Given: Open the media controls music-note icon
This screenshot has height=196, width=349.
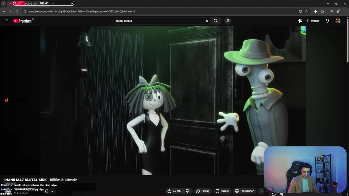Looking at the screenshot, I should pyautogui.click(x=332, y=11).
